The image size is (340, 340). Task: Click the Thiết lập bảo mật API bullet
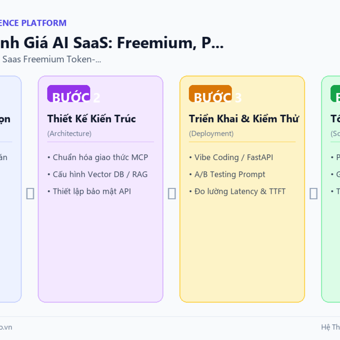89,192
